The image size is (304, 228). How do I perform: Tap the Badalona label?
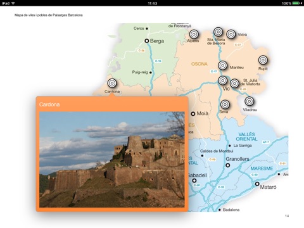point(231,210)
